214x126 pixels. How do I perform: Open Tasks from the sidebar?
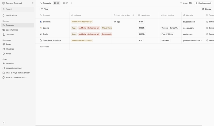point(9,45)
